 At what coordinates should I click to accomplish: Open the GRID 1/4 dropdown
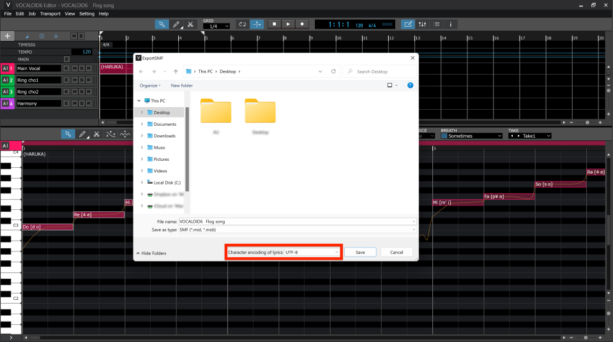click(216, 26)
